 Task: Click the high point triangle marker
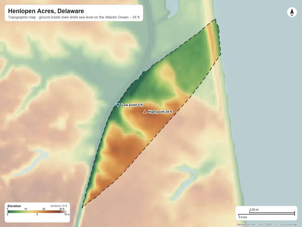point(145,111)
